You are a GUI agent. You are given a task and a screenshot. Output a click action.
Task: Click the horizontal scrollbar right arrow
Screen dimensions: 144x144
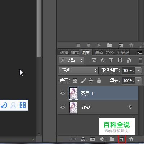tap(33, 140)
